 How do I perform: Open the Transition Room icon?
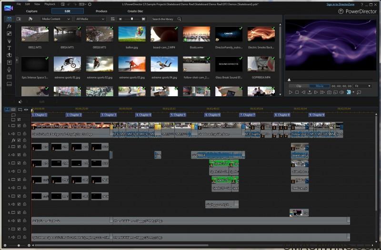(9, 55)
